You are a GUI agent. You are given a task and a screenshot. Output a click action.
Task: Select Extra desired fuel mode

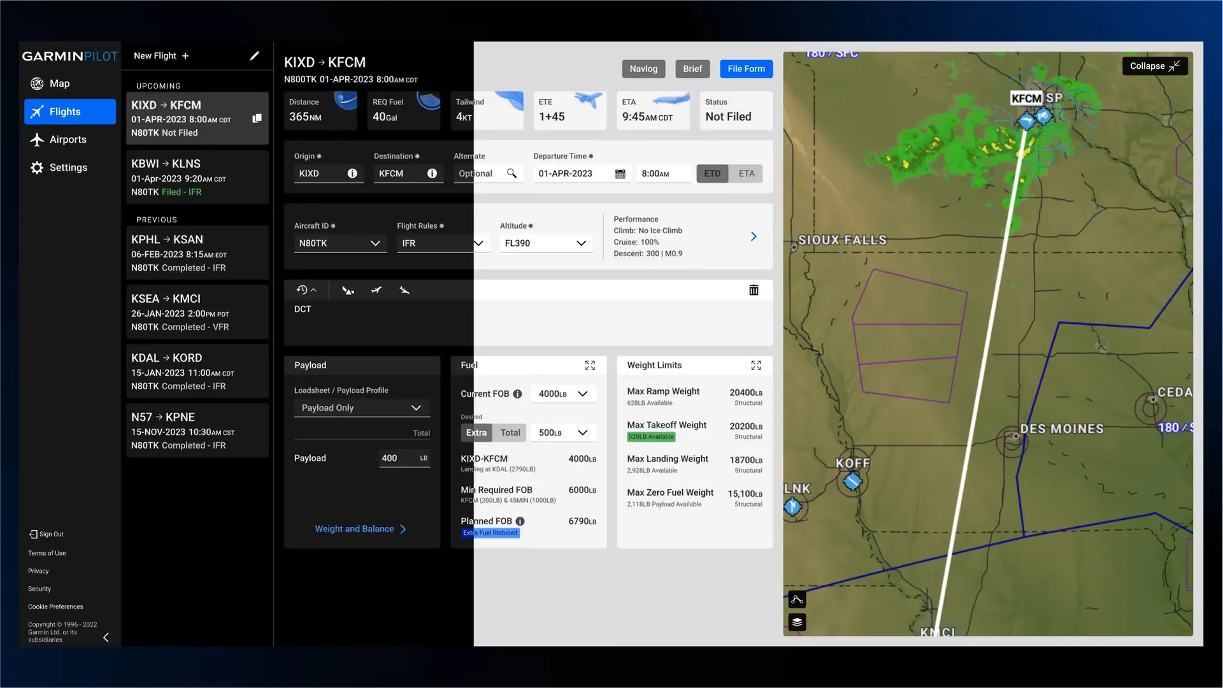(x=476, y=433)
